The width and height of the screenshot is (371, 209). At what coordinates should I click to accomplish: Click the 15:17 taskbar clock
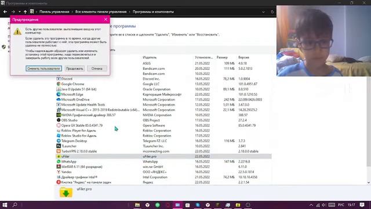coord(351,205)
